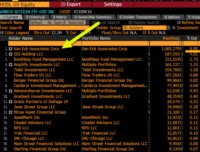Expand the SIG Holding LLC holder row

11,54
